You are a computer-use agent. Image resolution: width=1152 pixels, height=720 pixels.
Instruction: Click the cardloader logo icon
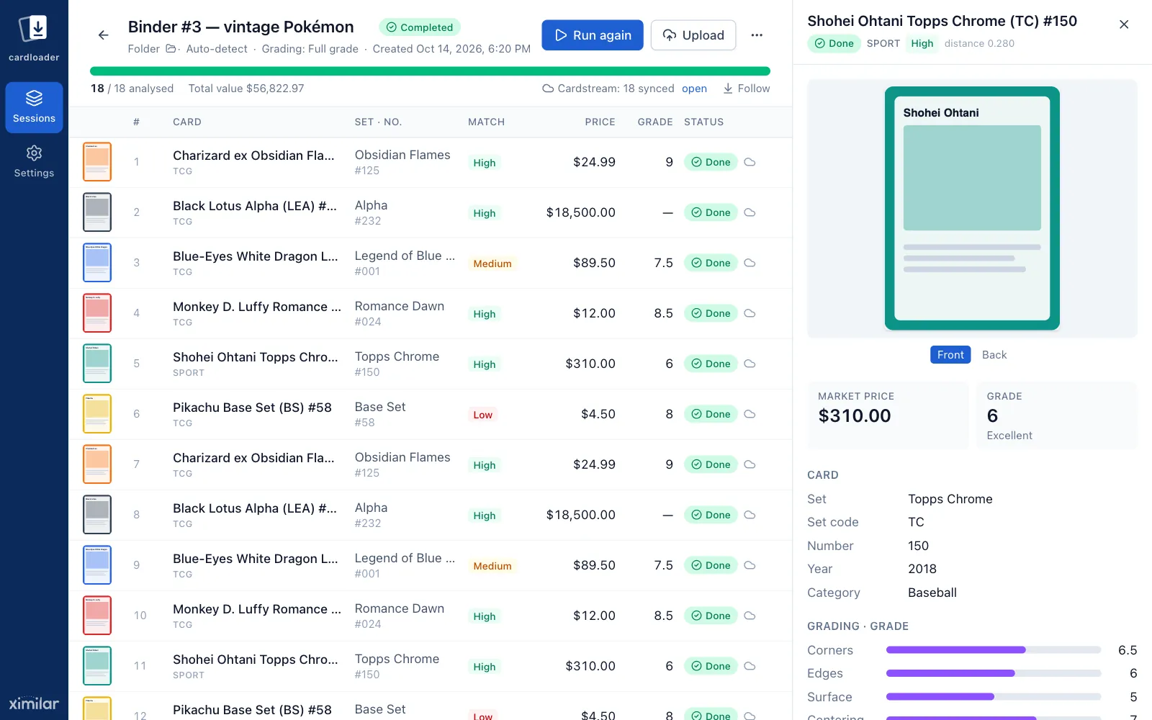coord(34,30)
